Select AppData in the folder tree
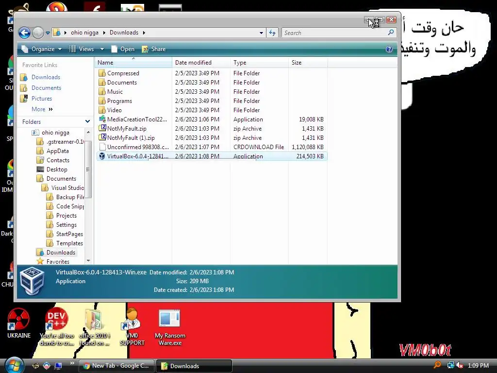The width and height of the screenshot is (497, 373). 57,151
